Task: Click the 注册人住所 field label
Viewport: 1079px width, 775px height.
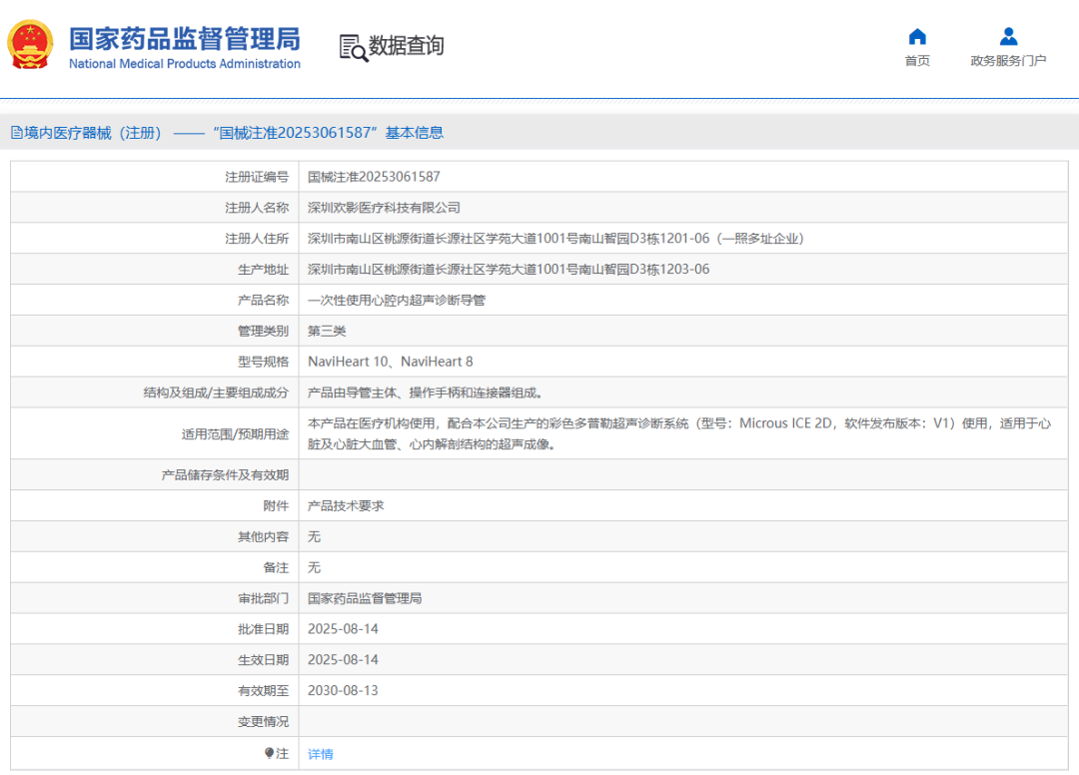Action: (257, 239)
